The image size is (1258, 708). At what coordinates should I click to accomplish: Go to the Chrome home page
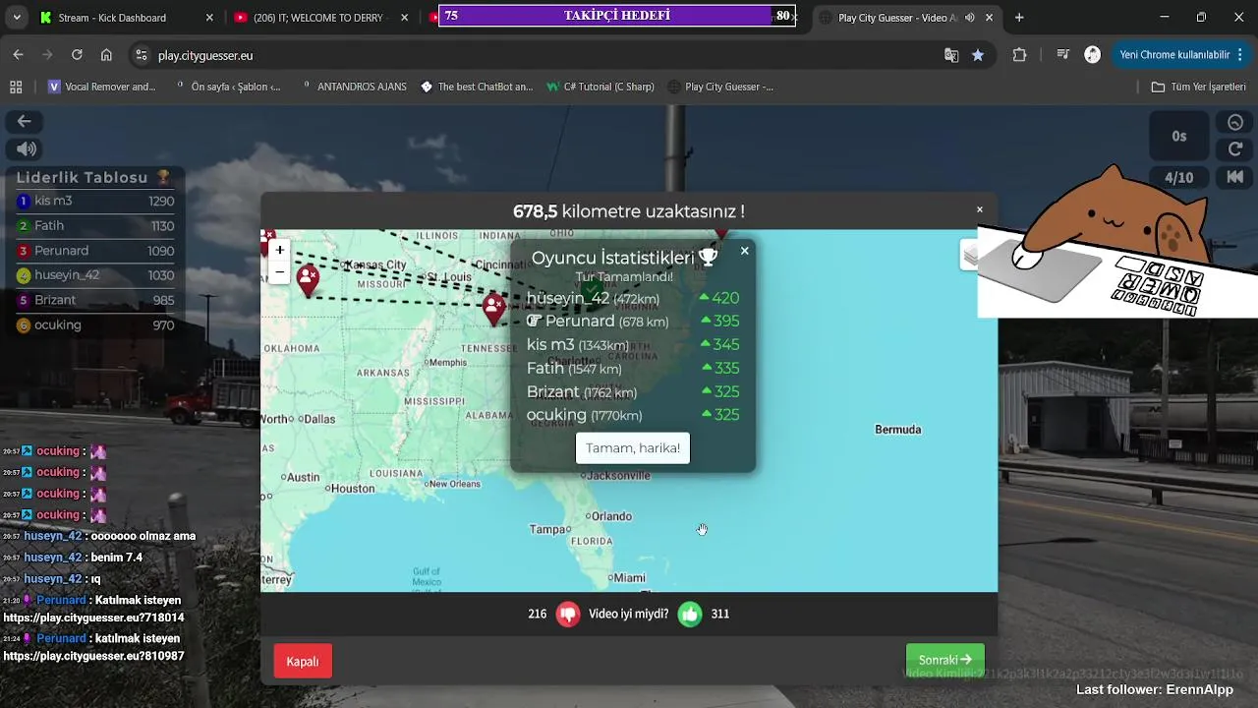click(x=106, y=55)
